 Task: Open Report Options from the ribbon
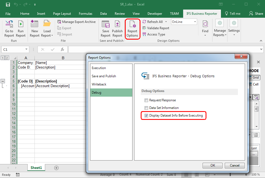click(x=132, y=29)
